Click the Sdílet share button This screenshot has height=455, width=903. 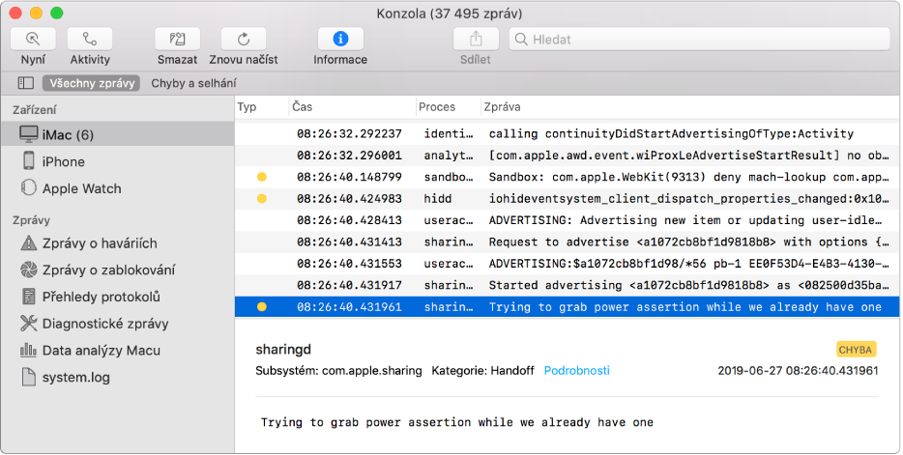[476, 39]
